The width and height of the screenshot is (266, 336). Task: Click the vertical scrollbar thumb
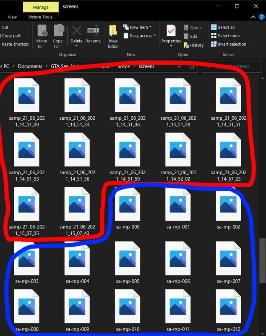[262, 260]
